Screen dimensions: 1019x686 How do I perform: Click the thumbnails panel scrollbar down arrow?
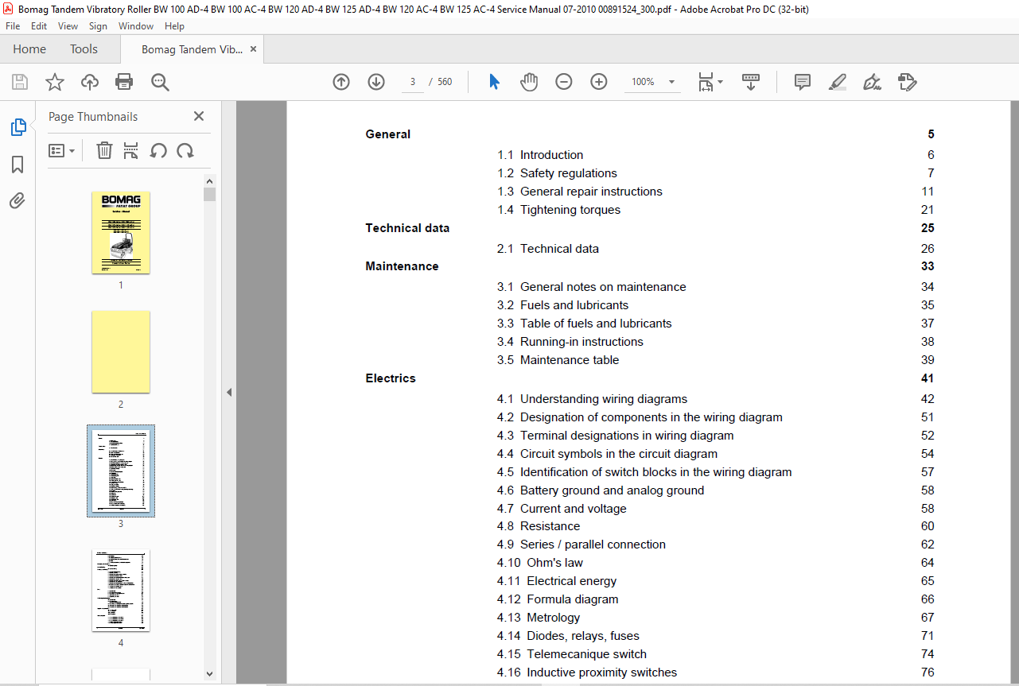(x=210, y=673)
